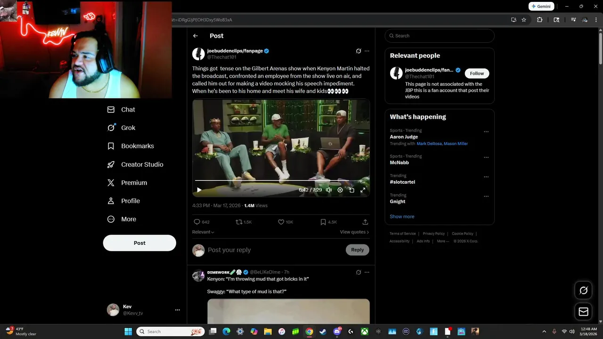The image size is (603, 339).
Task: Like the post with 10K likes
Action: (x=285, y=222)
